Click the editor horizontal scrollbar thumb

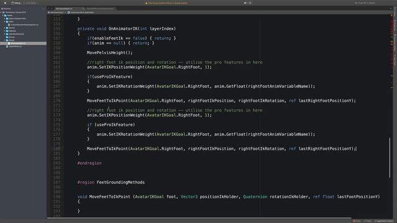point(199,218)
